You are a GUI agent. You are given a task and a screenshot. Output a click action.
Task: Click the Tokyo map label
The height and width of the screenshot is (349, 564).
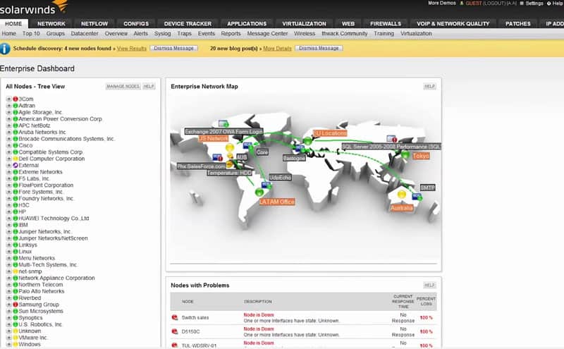(421, 156)
